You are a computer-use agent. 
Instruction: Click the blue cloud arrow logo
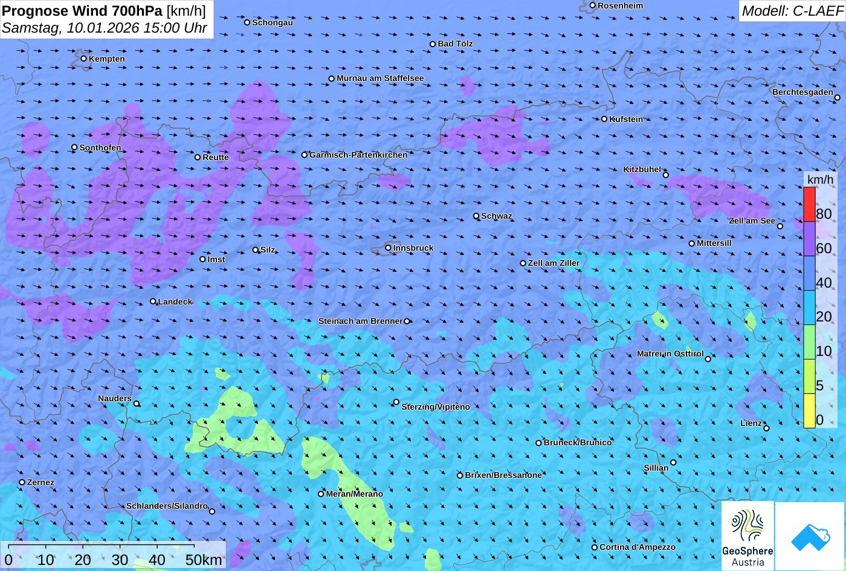pos(810,536)
